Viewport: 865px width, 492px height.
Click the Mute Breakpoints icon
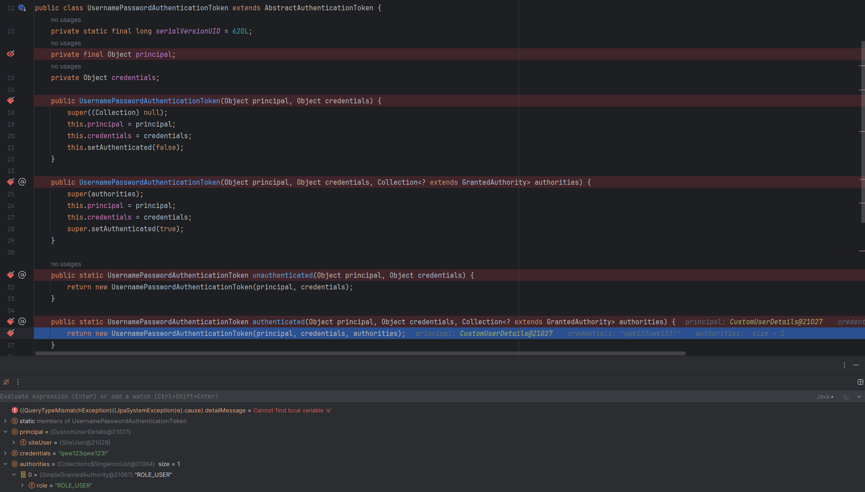point(6,382)
